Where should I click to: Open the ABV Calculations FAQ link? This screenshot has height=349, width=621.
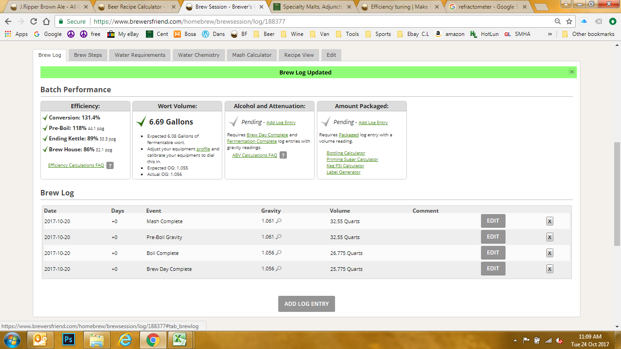(x=255, y=155)
